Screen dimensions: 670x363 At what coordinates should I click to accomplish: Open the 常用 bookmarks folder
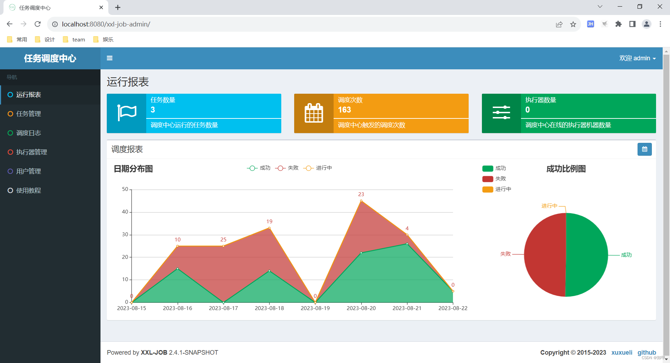tap(17, 39)
